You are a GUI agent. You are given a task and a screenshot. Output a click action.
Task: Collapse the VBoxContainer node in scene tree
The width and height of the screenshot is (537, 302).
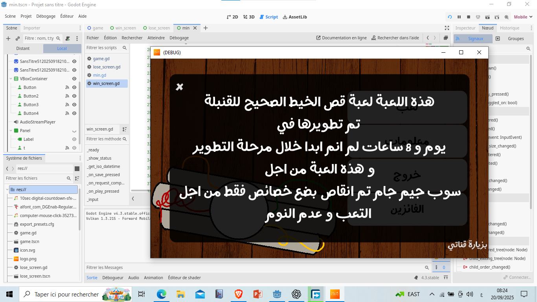(11, 79)
